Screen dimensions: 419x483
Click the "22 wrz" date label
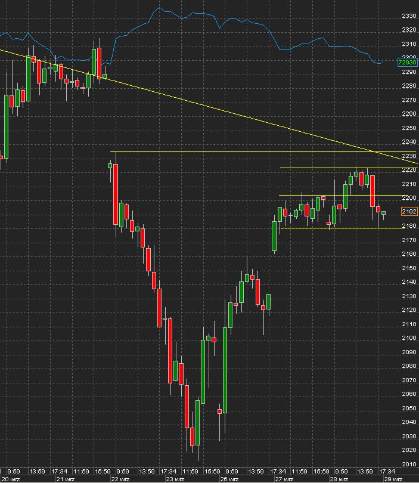pos(120,479)
